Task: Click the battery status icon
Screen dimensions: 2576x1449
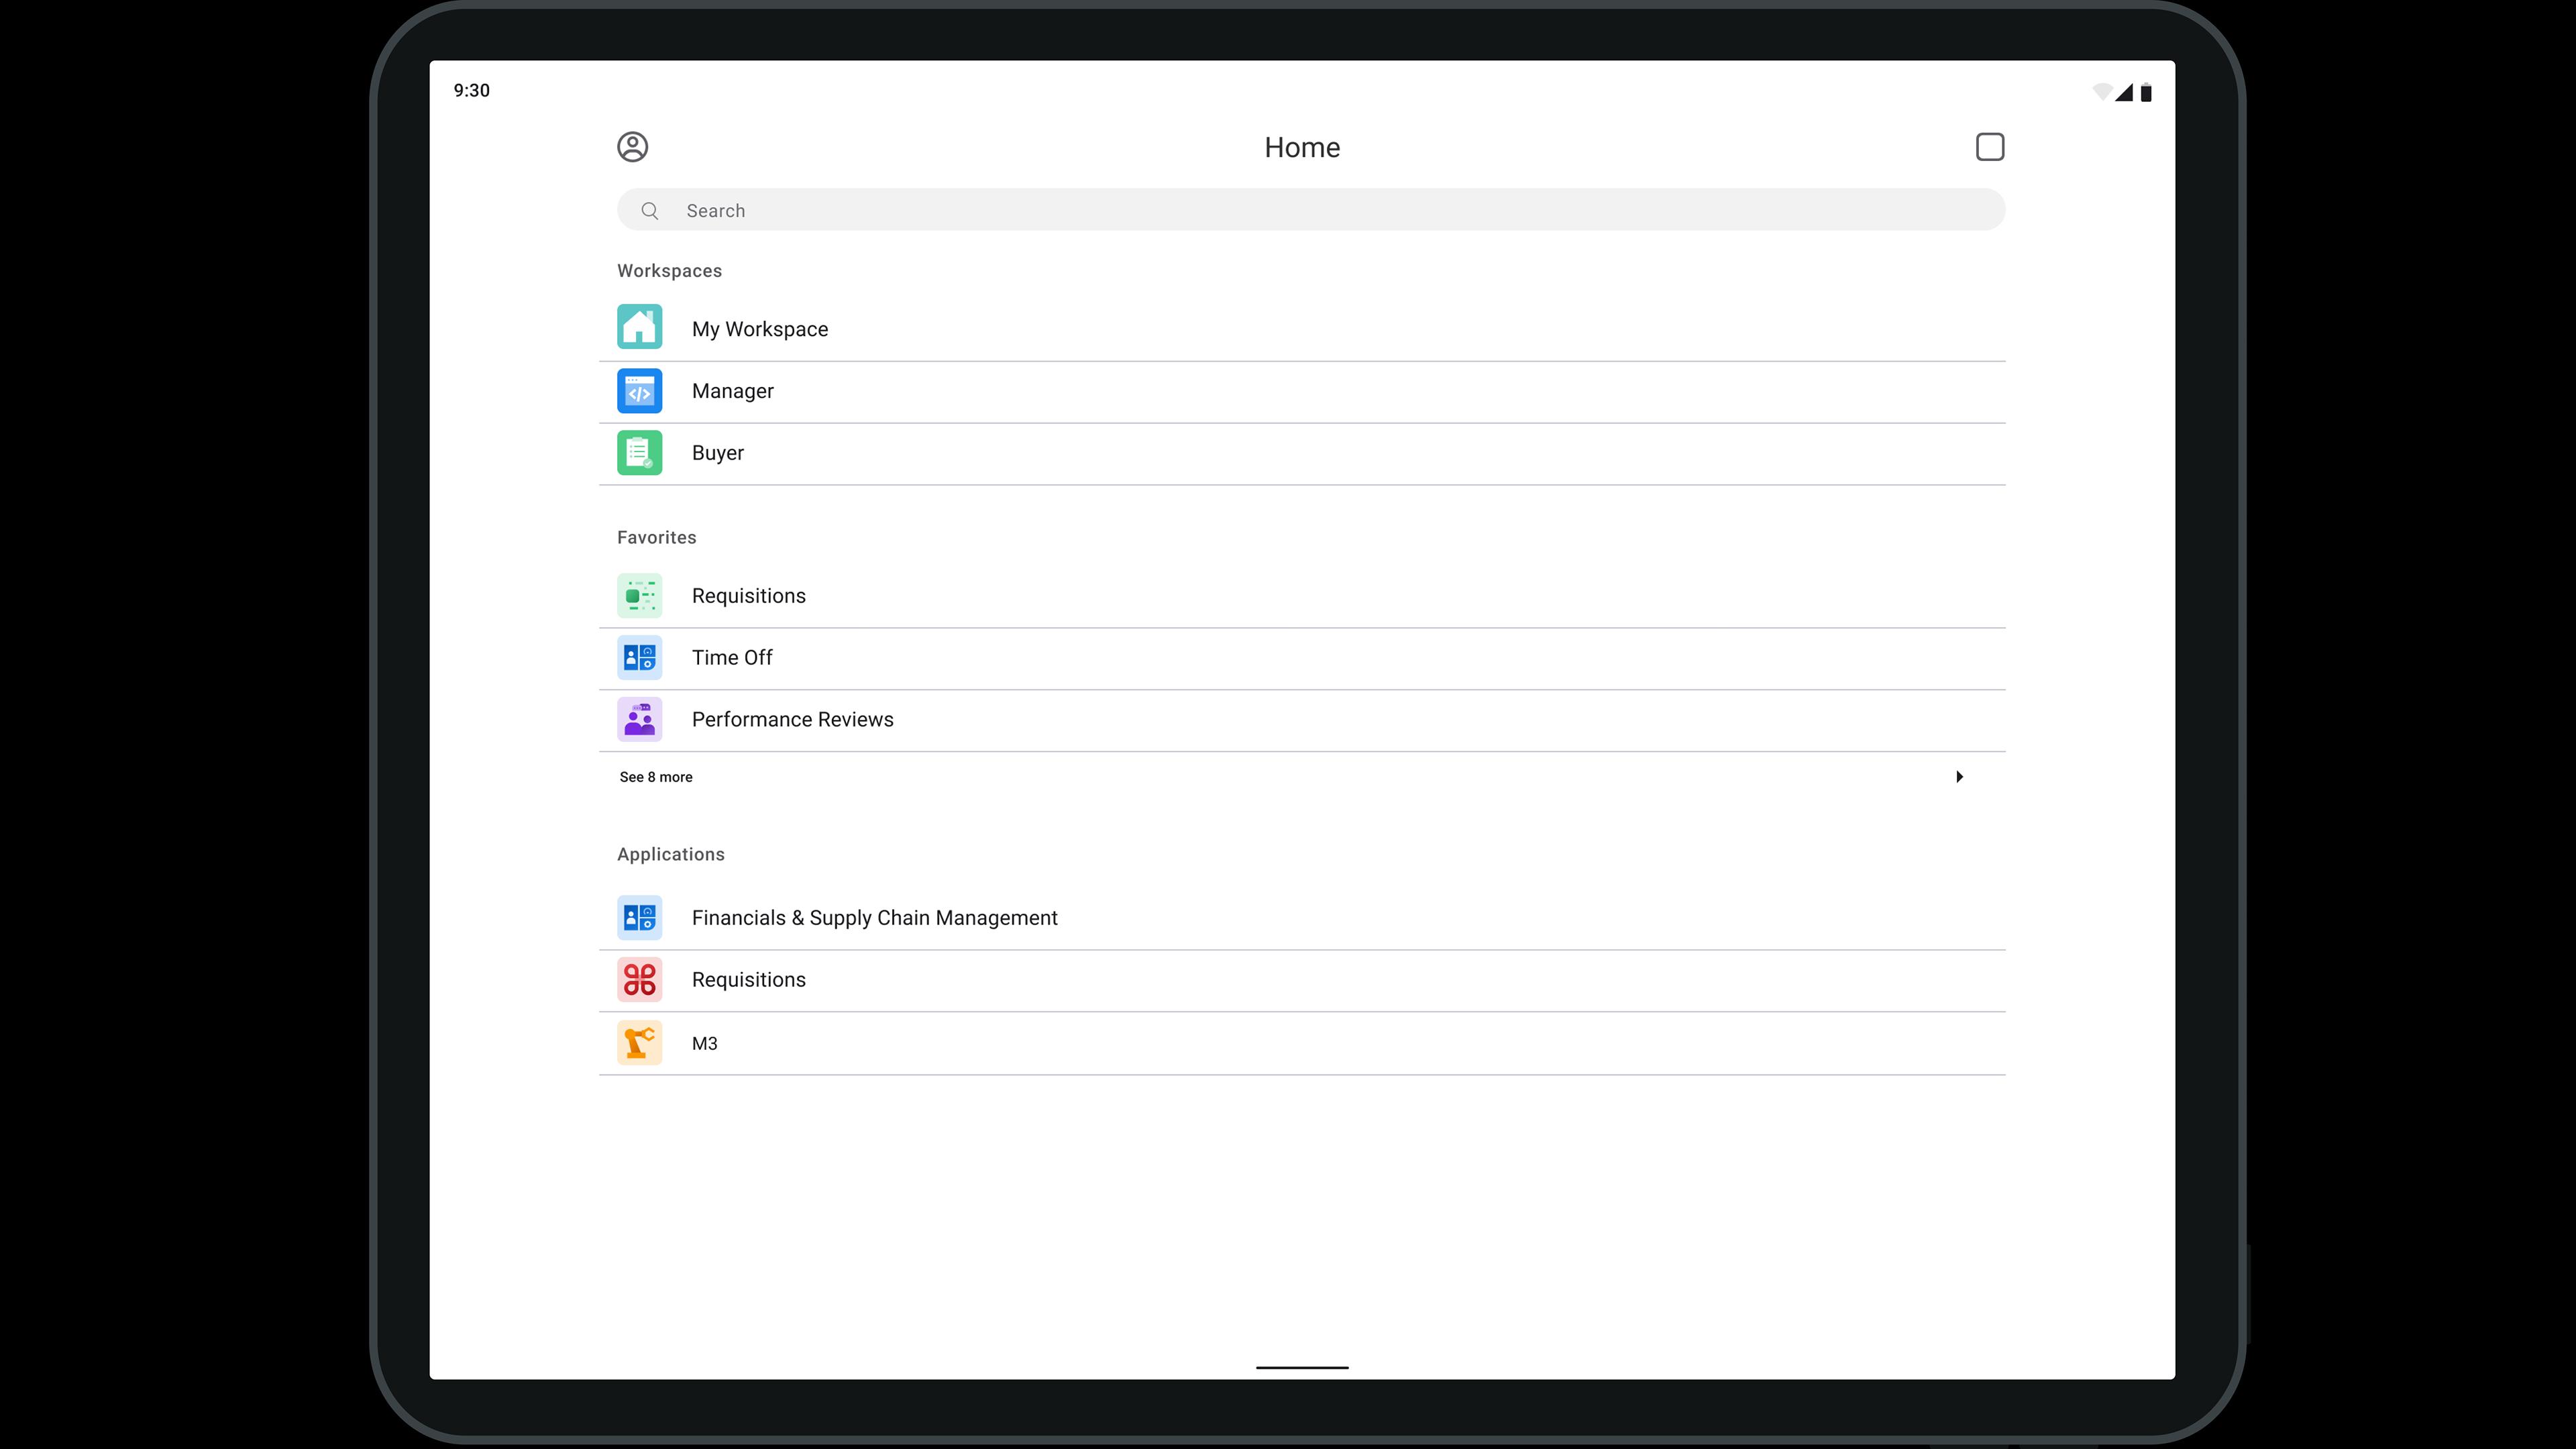Action: pyautogui.click(x=2146, y=92)
